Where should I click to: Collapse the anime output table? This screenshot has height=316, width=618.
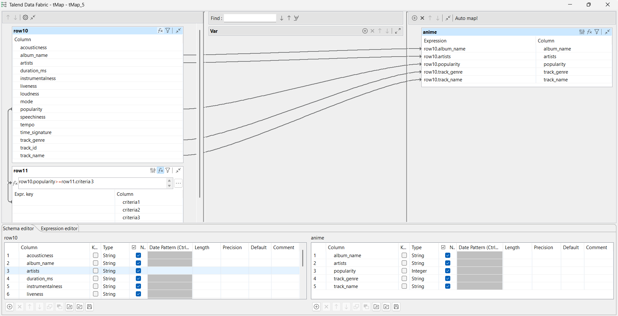pyautogui.click(x=607, y=32)
